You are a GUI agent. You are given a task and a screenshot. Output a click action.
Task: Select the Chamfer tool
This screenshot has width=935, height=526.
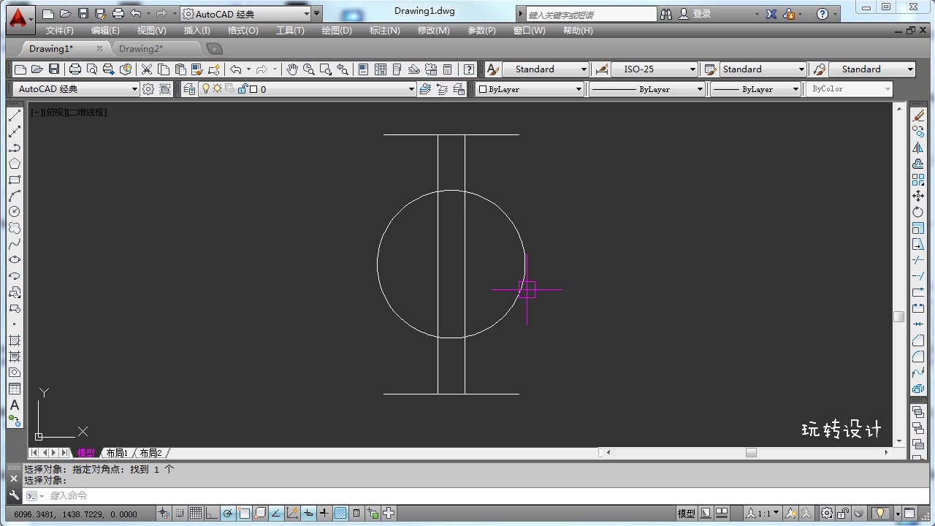point(918,340)
